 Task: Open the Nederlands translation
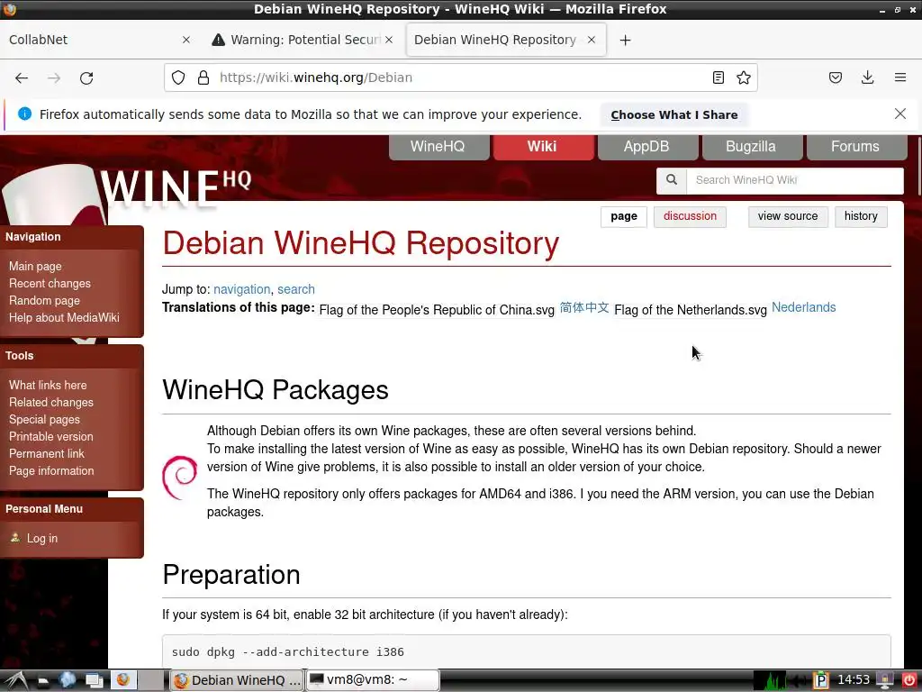803,307
